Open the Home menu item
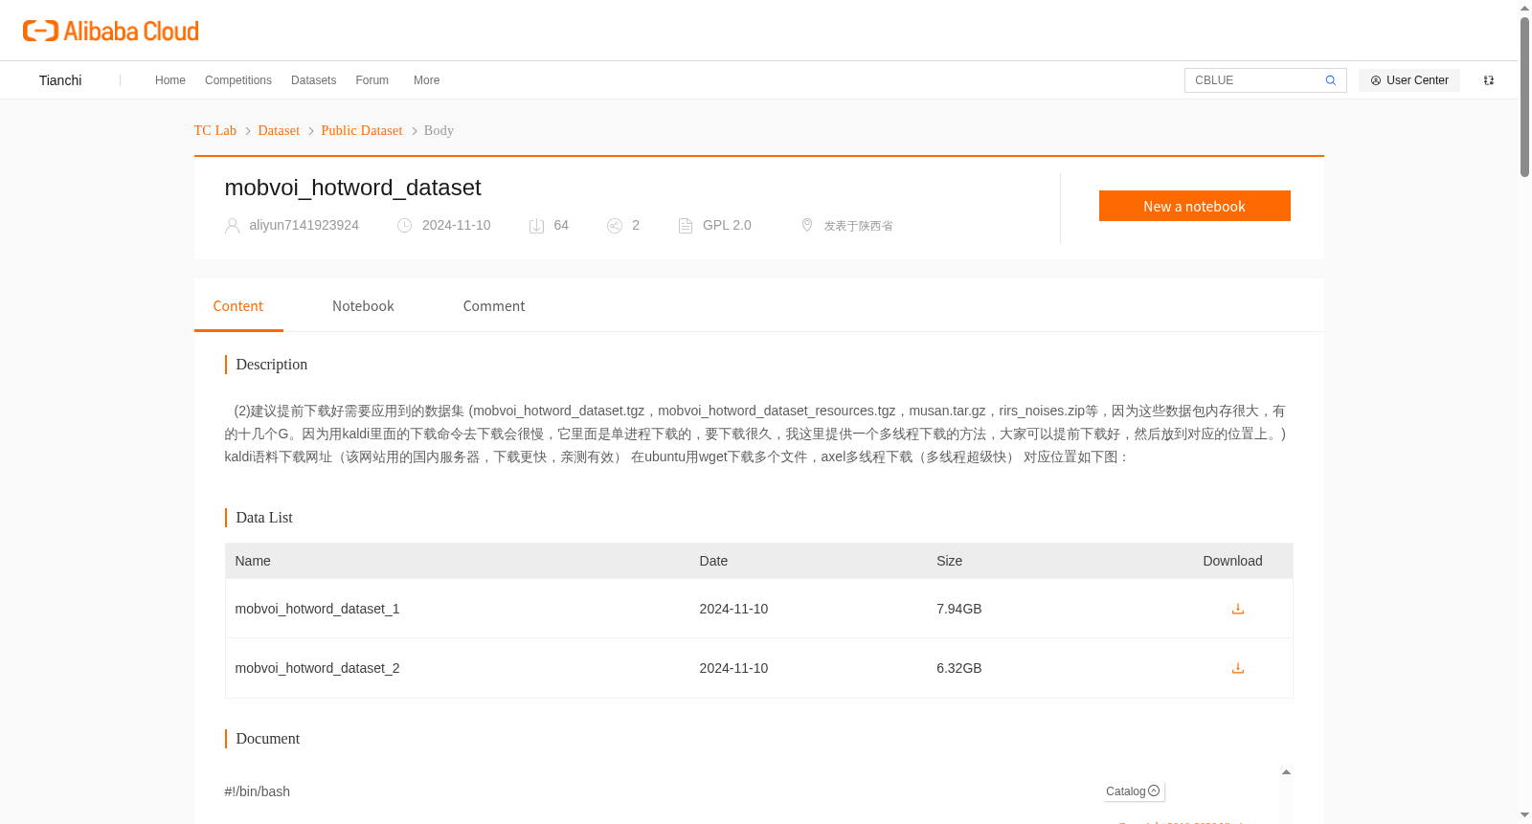 pos(170,80)
